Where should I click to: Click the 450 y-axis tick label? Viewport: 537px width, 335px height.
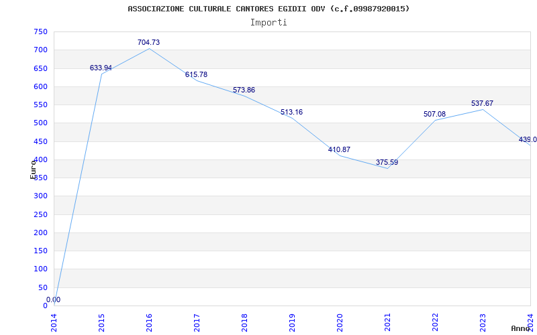(x=40, y=141)
